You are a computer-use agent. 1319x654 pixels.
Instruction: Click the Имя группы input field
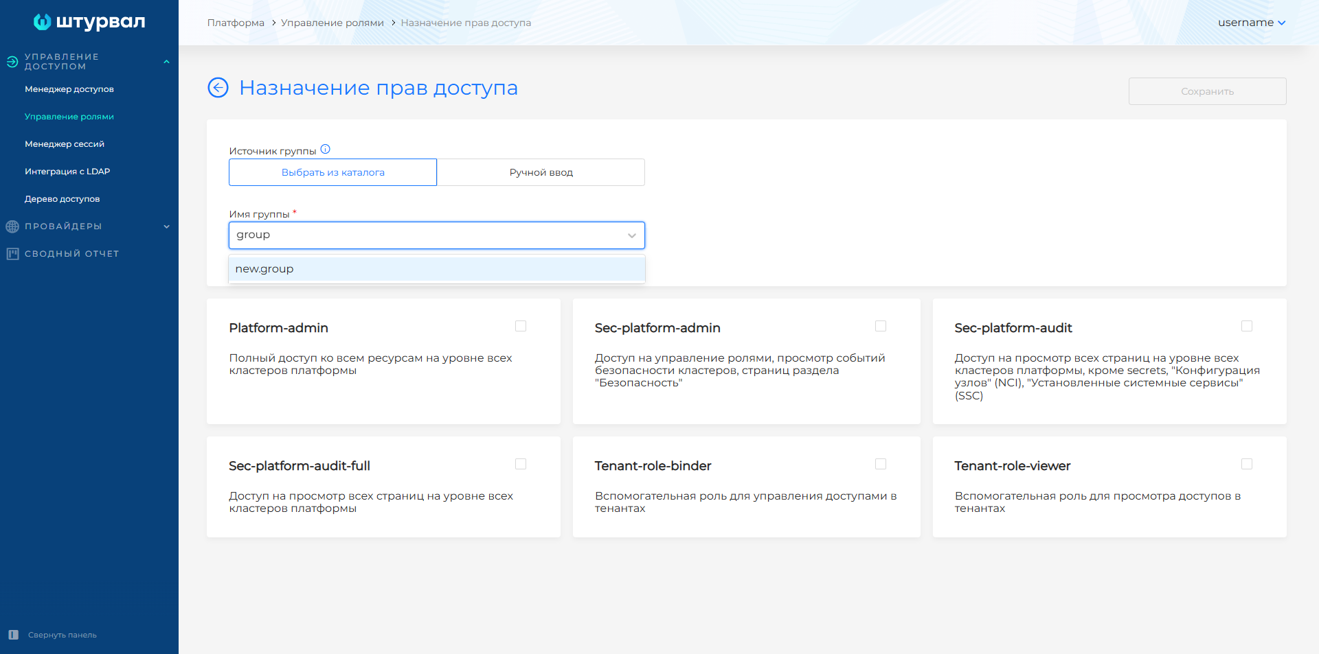(426, 235)
